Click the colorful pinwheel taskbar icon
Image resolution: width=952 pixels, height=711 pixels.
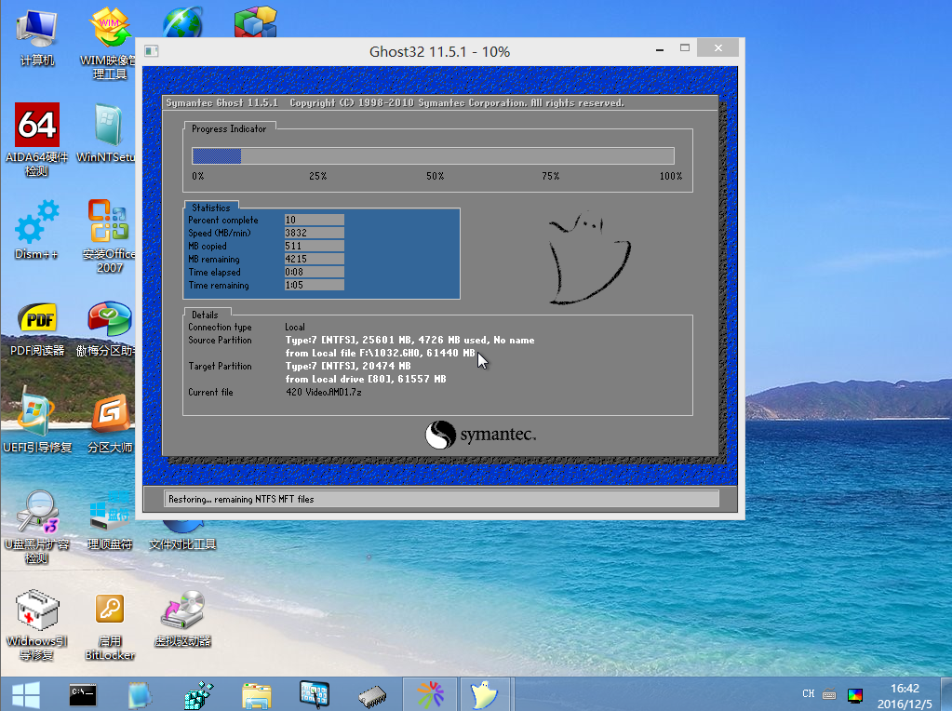tap(431, 694)
